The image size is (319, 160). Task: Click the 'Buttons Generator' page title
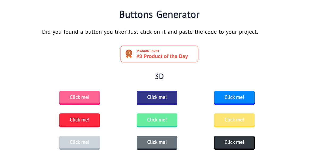click(x=159, y=15)
